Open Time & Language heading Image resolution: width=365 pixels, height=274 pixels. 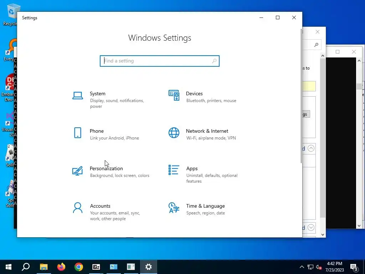pos(205,206)
